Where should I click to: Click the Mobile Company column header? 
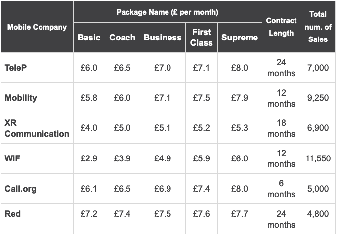click(37, 27)
